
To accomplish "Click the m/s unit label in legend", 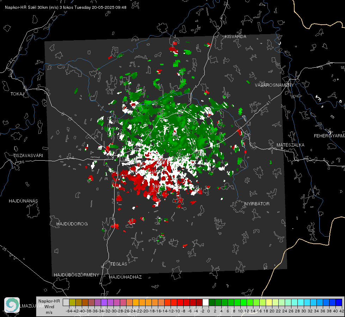I will (49, 312).
